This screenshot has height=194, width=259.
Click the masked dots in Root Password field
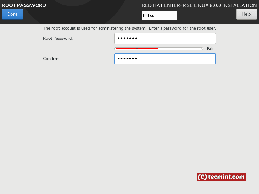(127, 38)
